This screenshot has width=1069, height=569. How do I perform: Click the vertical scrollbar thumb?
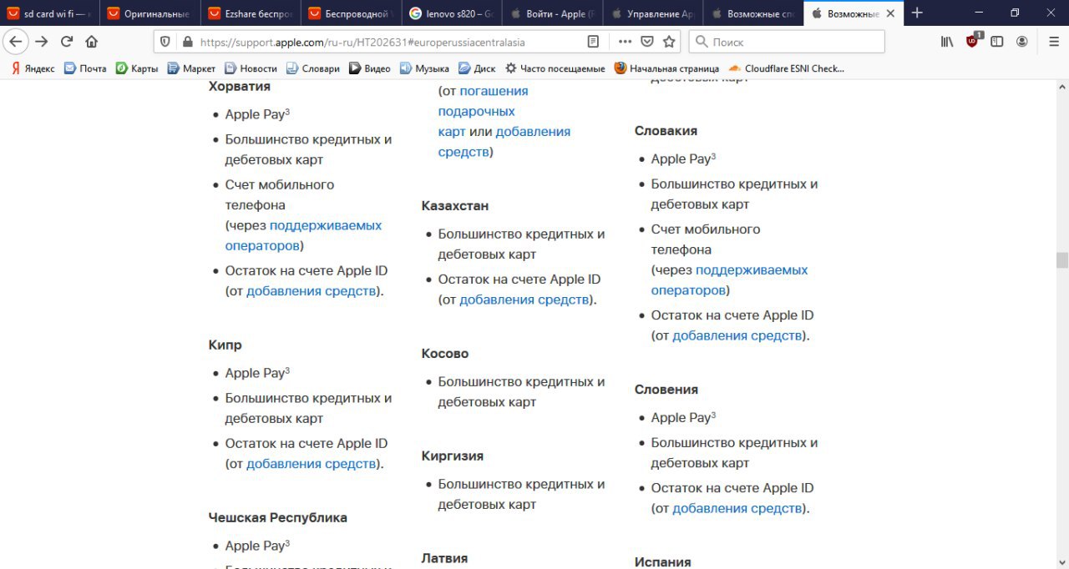point(1062,260)
